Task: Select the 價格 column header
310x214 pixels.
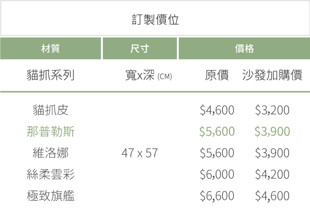Action: pyautogui.click(x=244, y=49)
